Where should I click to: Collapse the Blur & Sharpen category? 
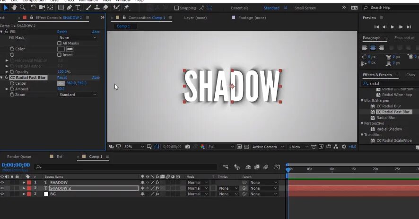362,101
